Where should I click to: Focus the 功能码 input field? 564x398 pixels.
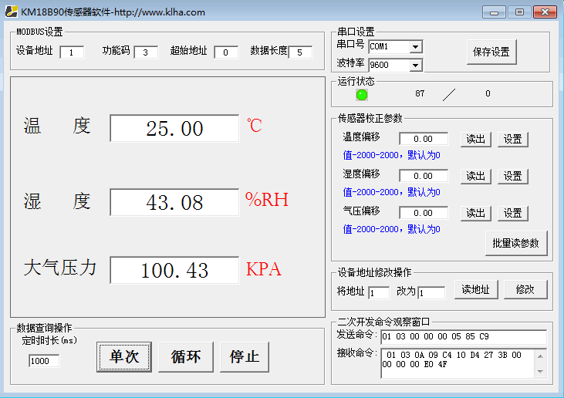click(x=146, y=52)
